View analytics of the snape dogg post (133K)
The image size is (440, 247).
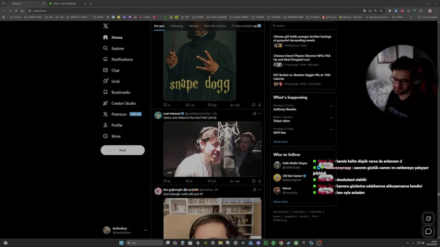coord(235,105)
